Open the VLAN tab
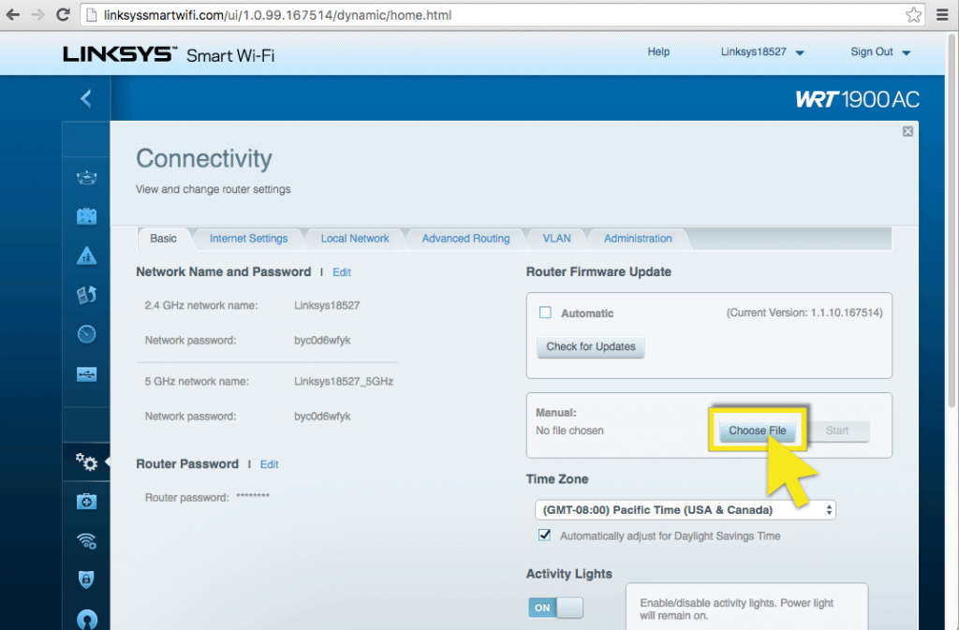Screen dimensions: 959x630 coord(556,239)
